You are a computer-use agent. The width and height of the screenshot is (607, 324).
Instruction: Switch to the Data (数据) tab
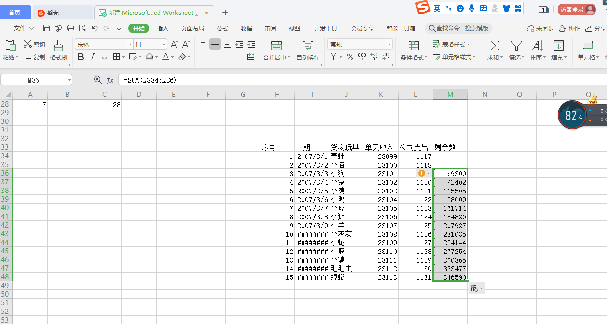(x=246, y=28)
